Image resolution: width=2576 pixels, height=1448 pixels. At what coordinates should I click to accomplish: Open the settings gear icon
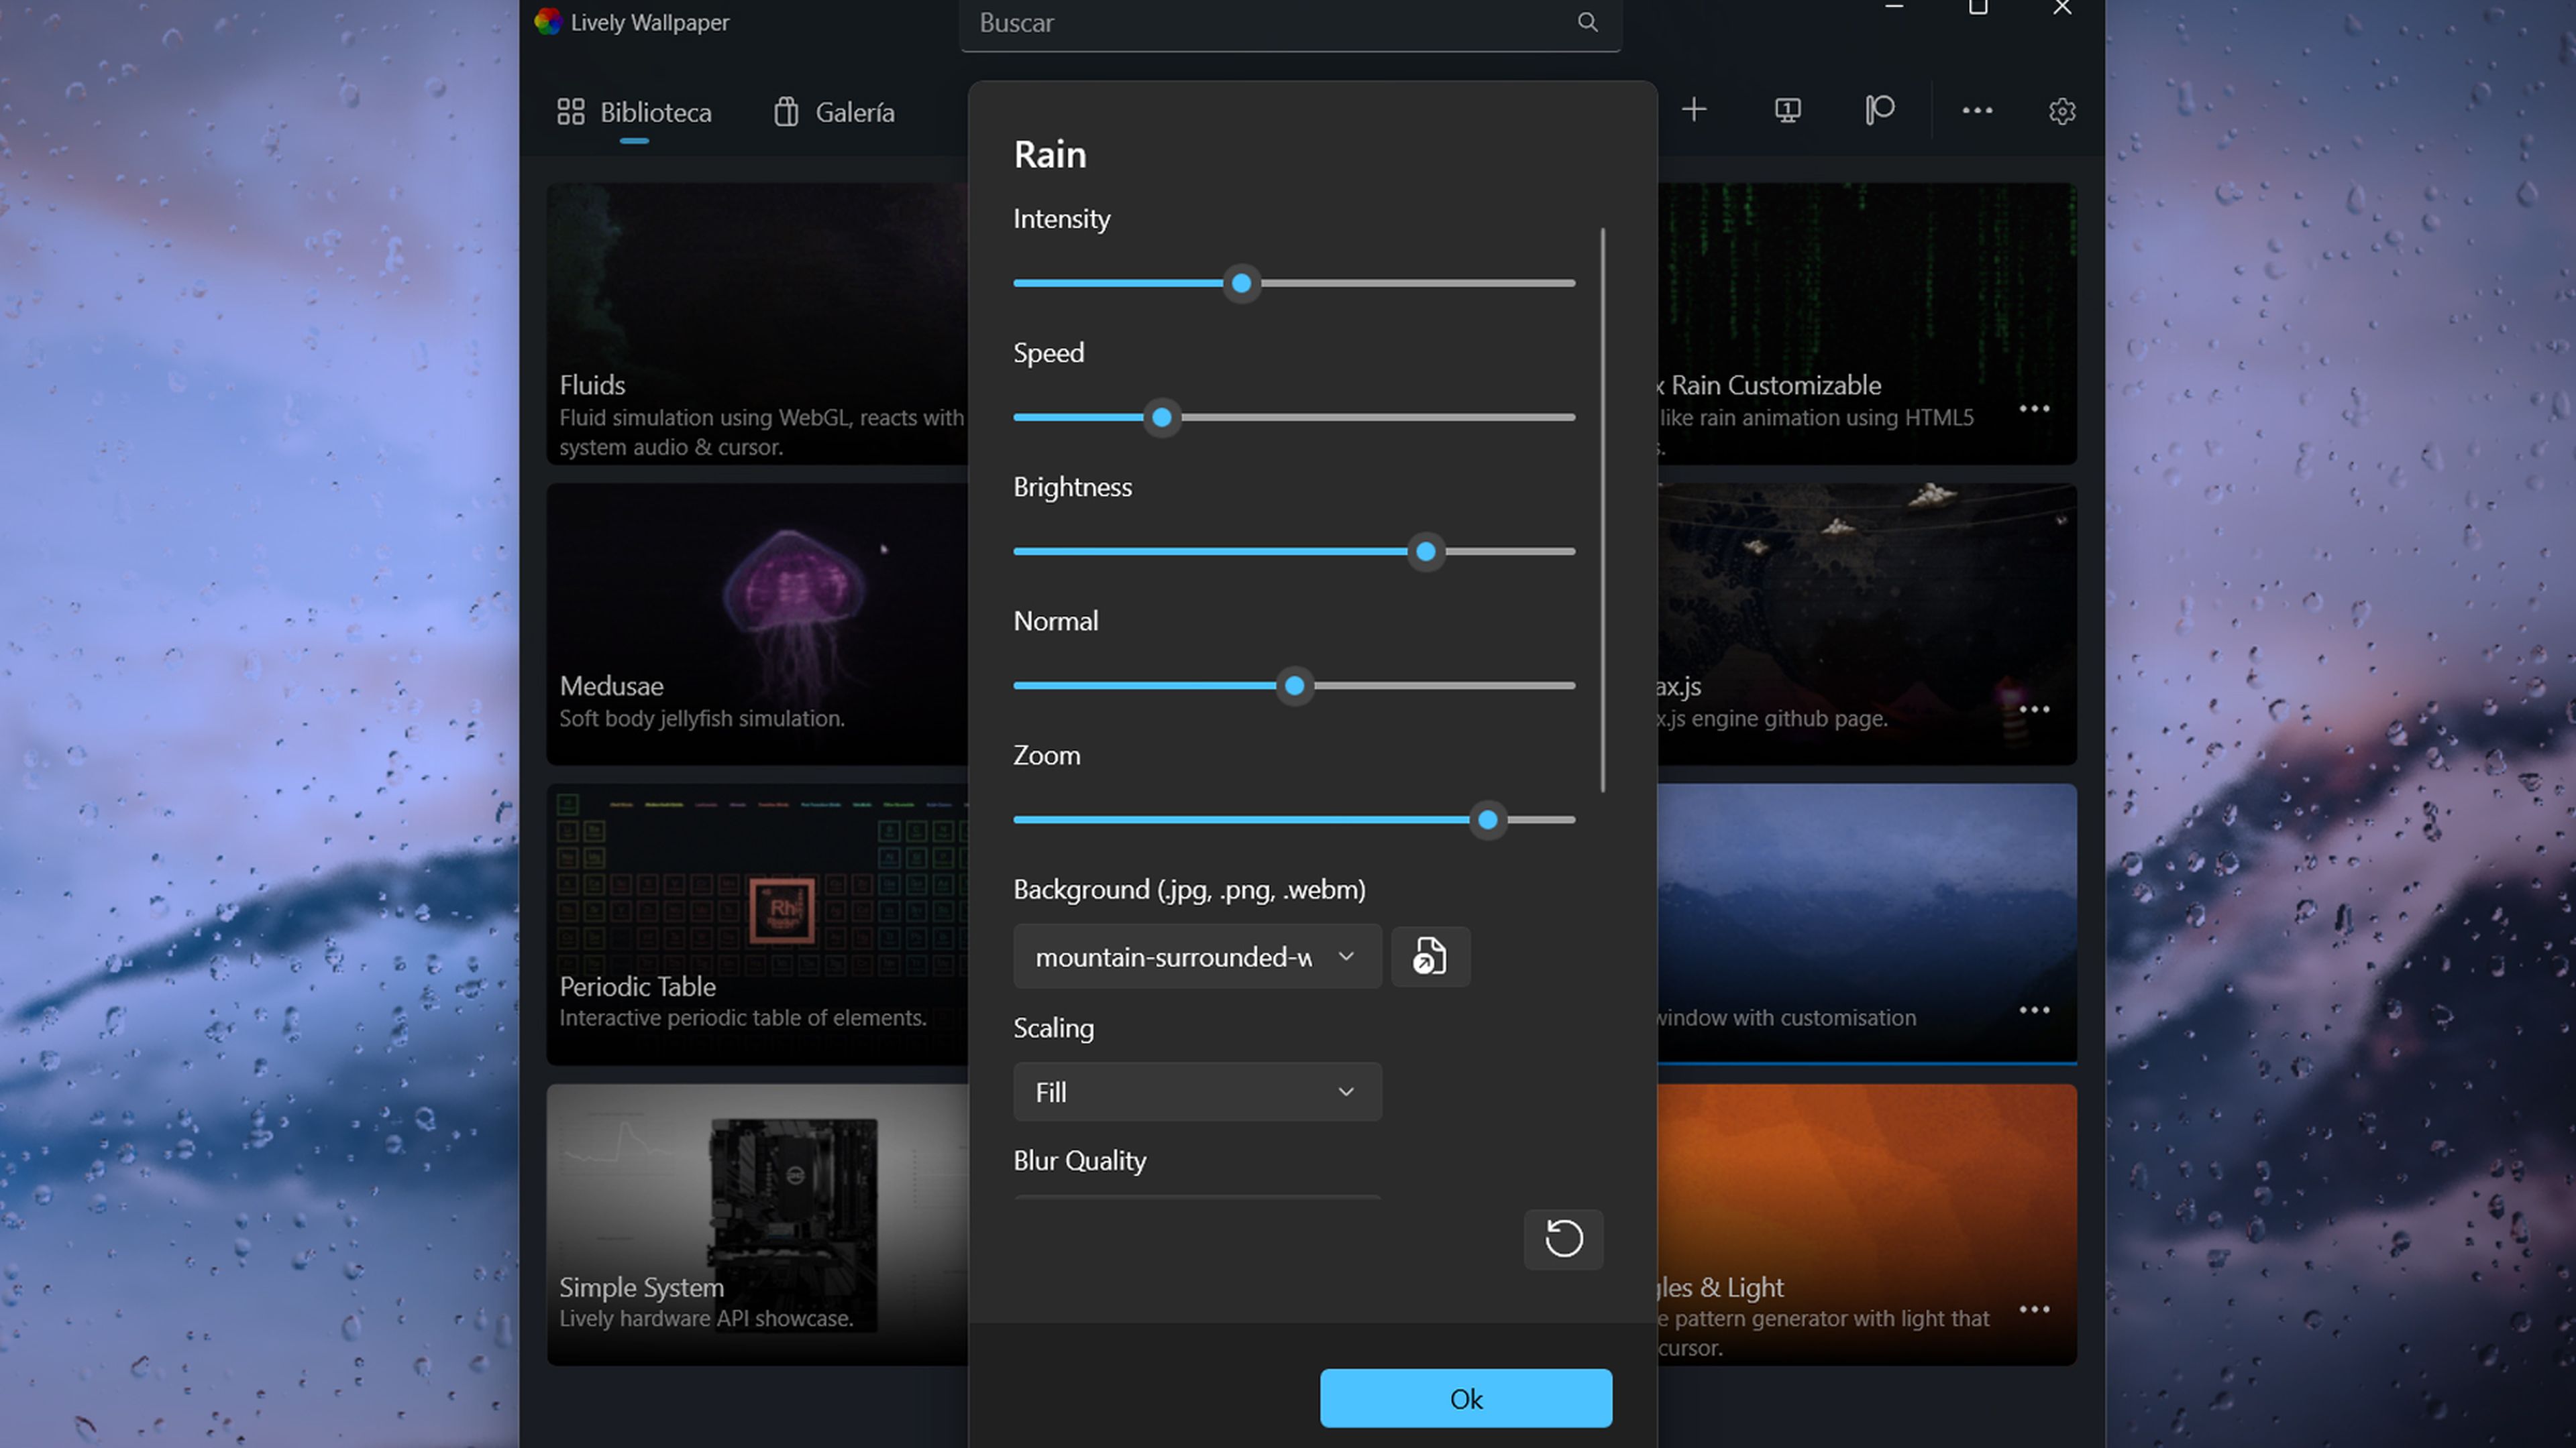(2061, 111)
